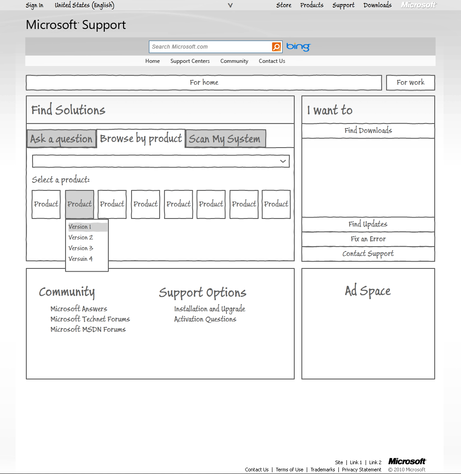Click the orange search magnifier icon
Viewport: 461px width, 474px height.
pos(276,47)
